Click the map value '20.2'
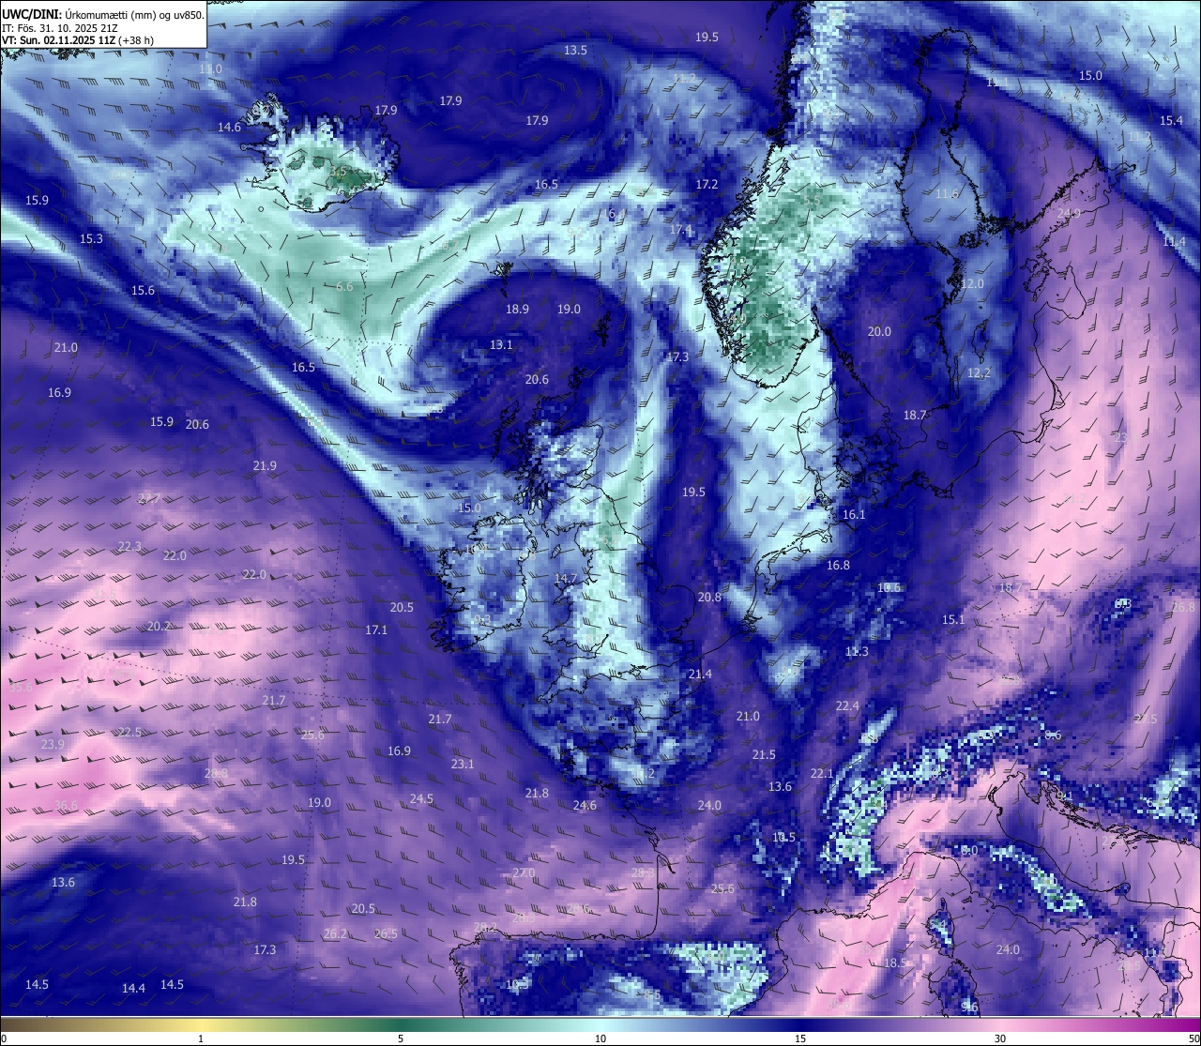The width and height of the screenshot is (1201, 1046). point(159,626)
